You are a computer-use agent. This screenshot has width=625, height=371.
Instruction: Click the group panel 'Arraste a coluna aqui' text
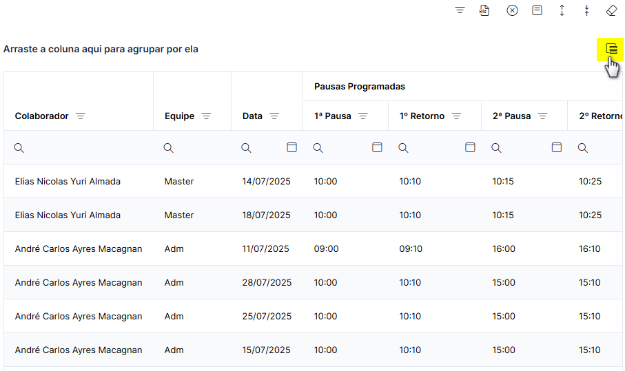click(101, 49)
